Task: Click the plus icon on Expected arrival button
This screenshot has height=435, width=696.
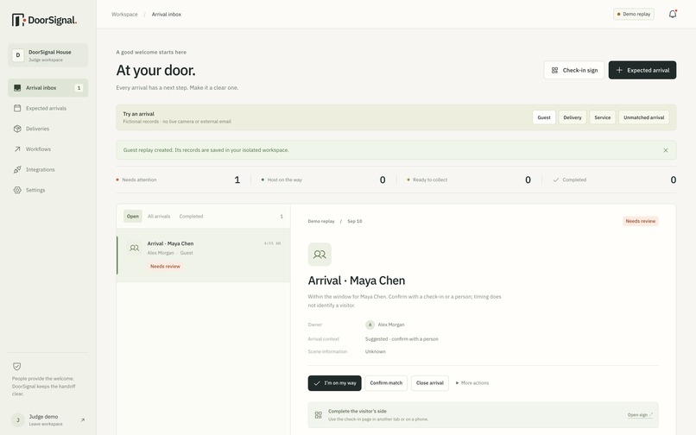Action: [x=619, y=70]
